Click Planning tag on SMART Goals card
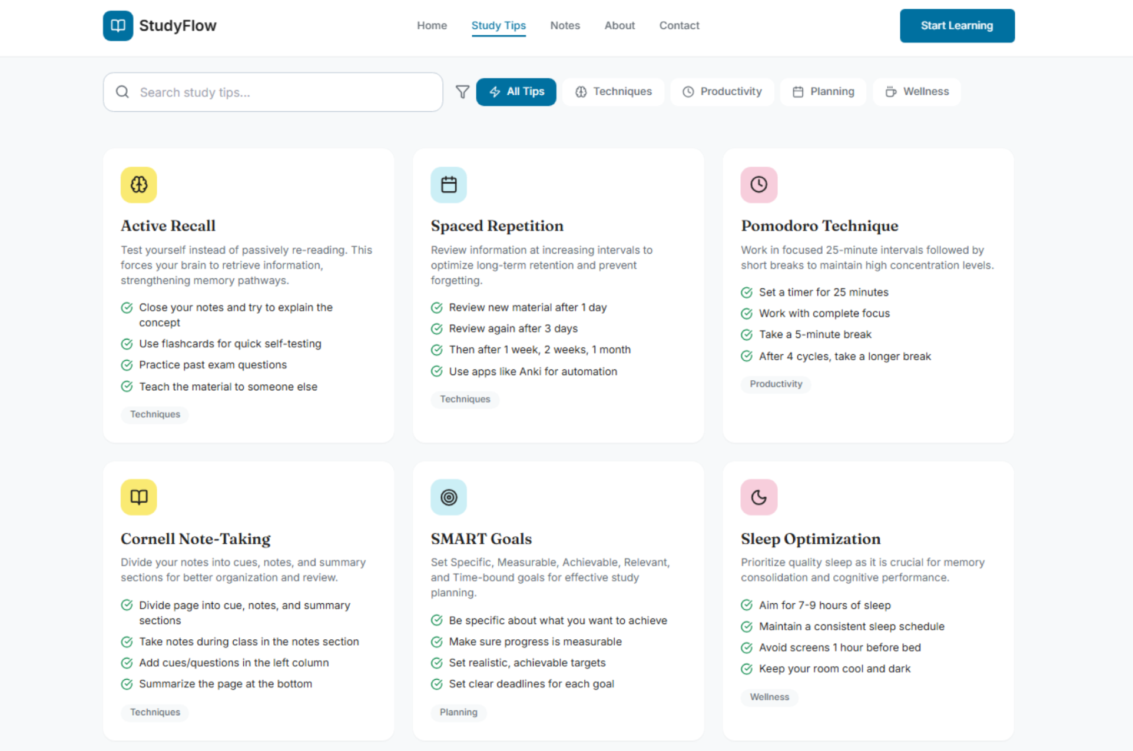1133x751 pixels. pos(458,712)
